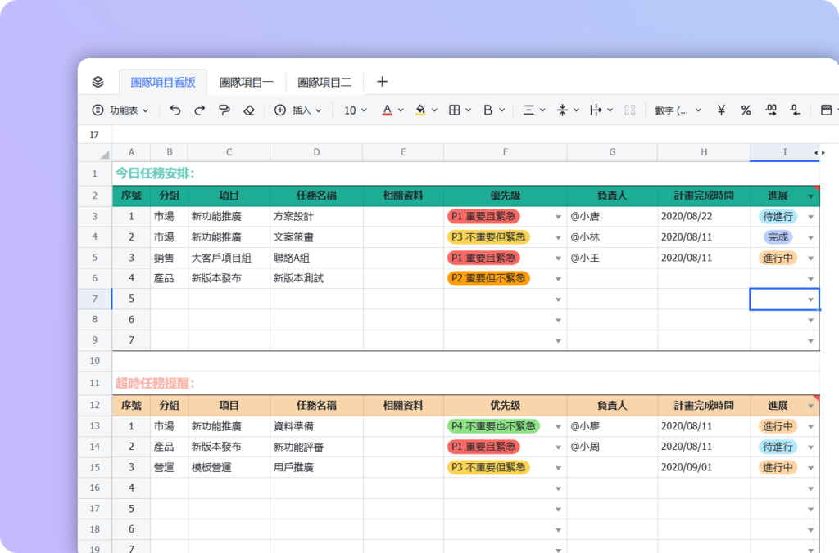Viewport: 839px width, 553px height.
Task: Open the priority dropdown for 文案策畫
Action: pyautogui.click(x=558, y=238)
